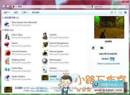
Task: Click the change view icon
Action: pyautogui.click(x=112, y=12)
